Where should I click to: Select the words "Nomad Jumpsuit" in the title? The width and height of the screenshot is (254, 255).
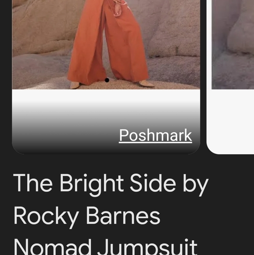[x=105, y=247]
